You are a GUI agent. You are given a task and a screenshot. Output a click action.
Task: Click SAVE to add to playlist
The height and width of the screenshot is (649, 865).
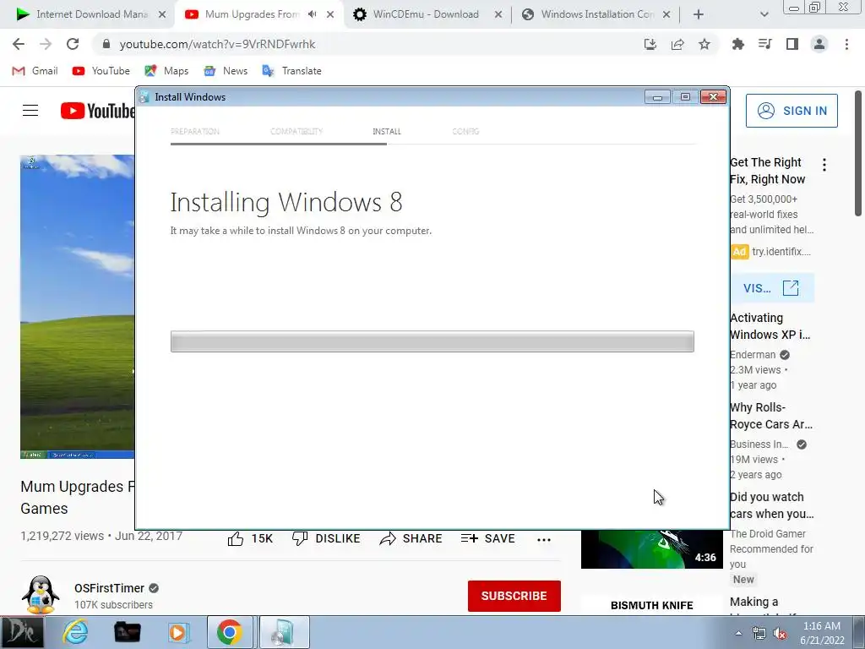click(487, 538)
